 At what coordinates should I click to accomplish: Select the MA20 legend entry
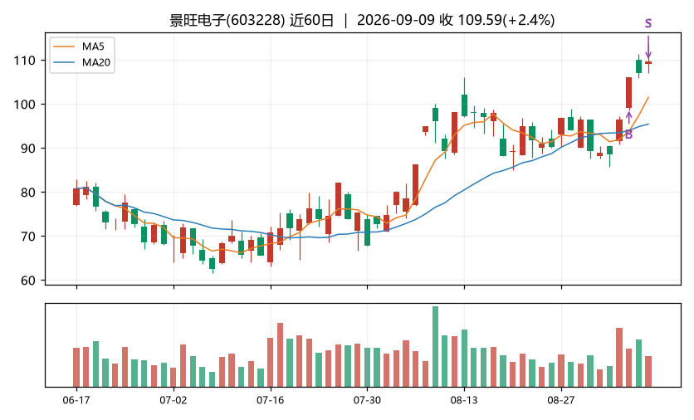point(82,62)
